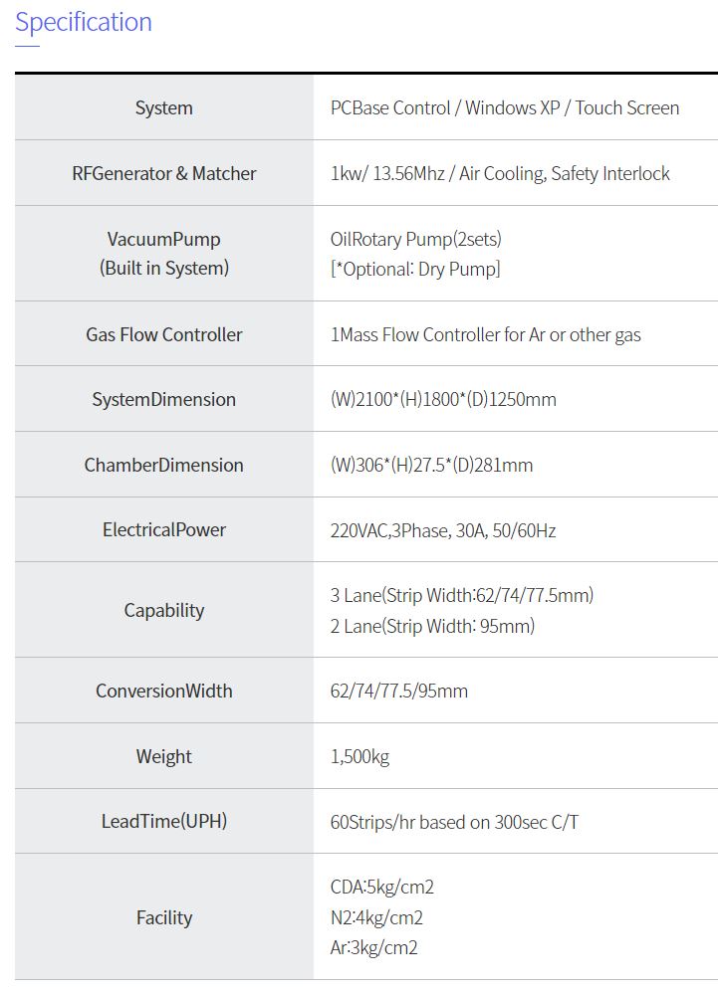Viewport: 718px width, 994px height.
Task: Click the 1Mass Flow Controller value
Action: (486, 334)
